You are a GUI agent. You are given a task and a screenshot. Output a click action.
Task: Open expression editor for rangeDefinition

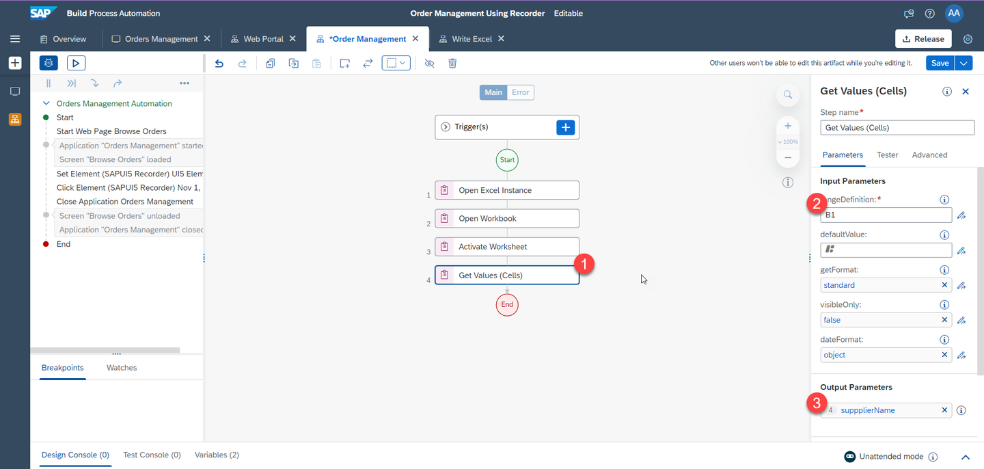pyautogui.click(x=961, y=215)
